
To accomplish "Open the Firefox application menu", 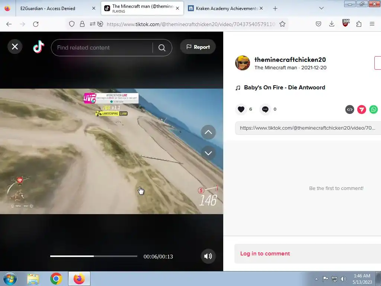I will click(372, 24).
